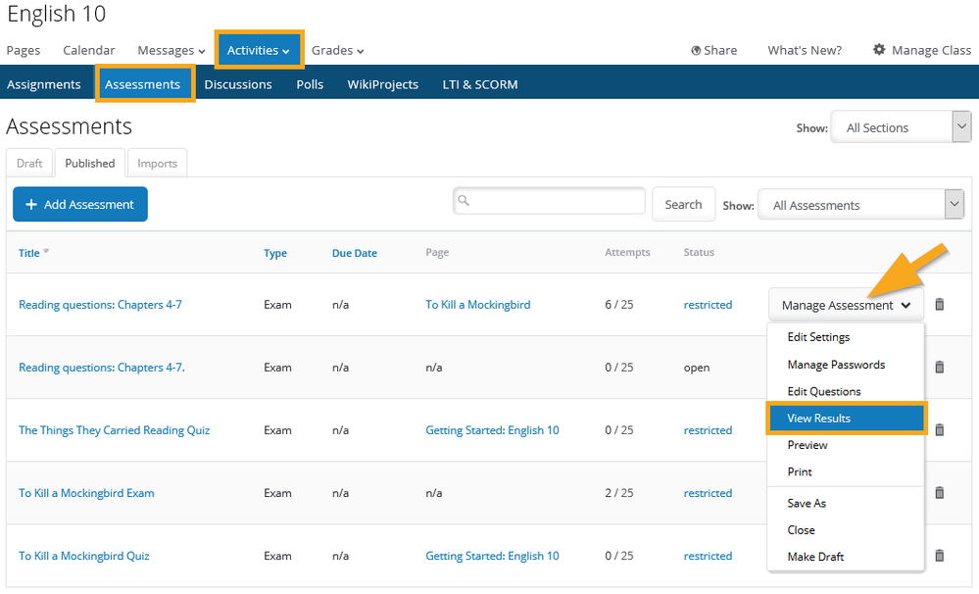Click the Search button
This screenshot has height=594, width=979.
(683, 204)
